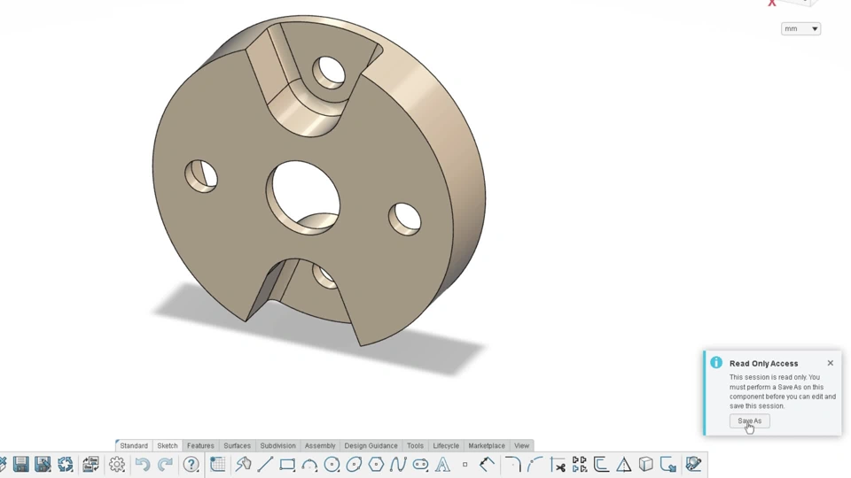Image resolution: width=851 pixels, height=478 pixels.
Task: Select the Circle sketch tool
Action: (332, 465)
